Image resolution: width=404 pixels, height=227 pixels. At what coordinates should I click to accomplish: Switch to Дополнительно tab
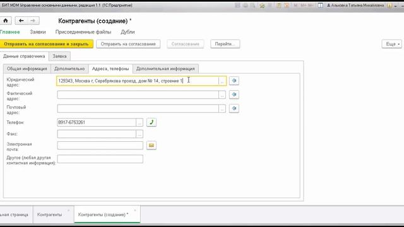tap(69, 69)
